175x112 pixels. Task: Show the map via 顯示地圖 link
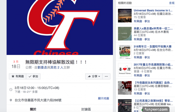click(103, 98)
